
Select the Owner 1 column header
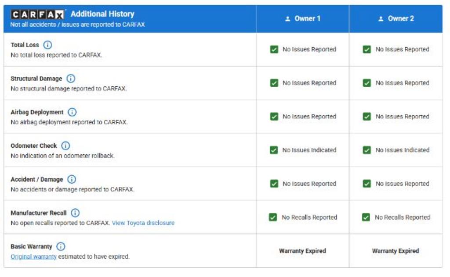pyautogui.click(x=302, y=19)
